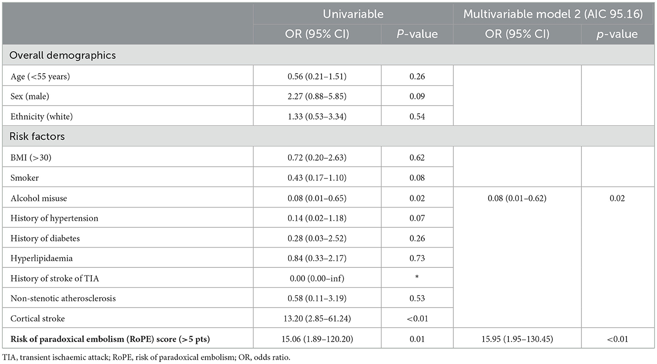This screenshot has width=657, height=364.
Task: Select the Multivariable model 2 header
Action: (x=553, y=14)
